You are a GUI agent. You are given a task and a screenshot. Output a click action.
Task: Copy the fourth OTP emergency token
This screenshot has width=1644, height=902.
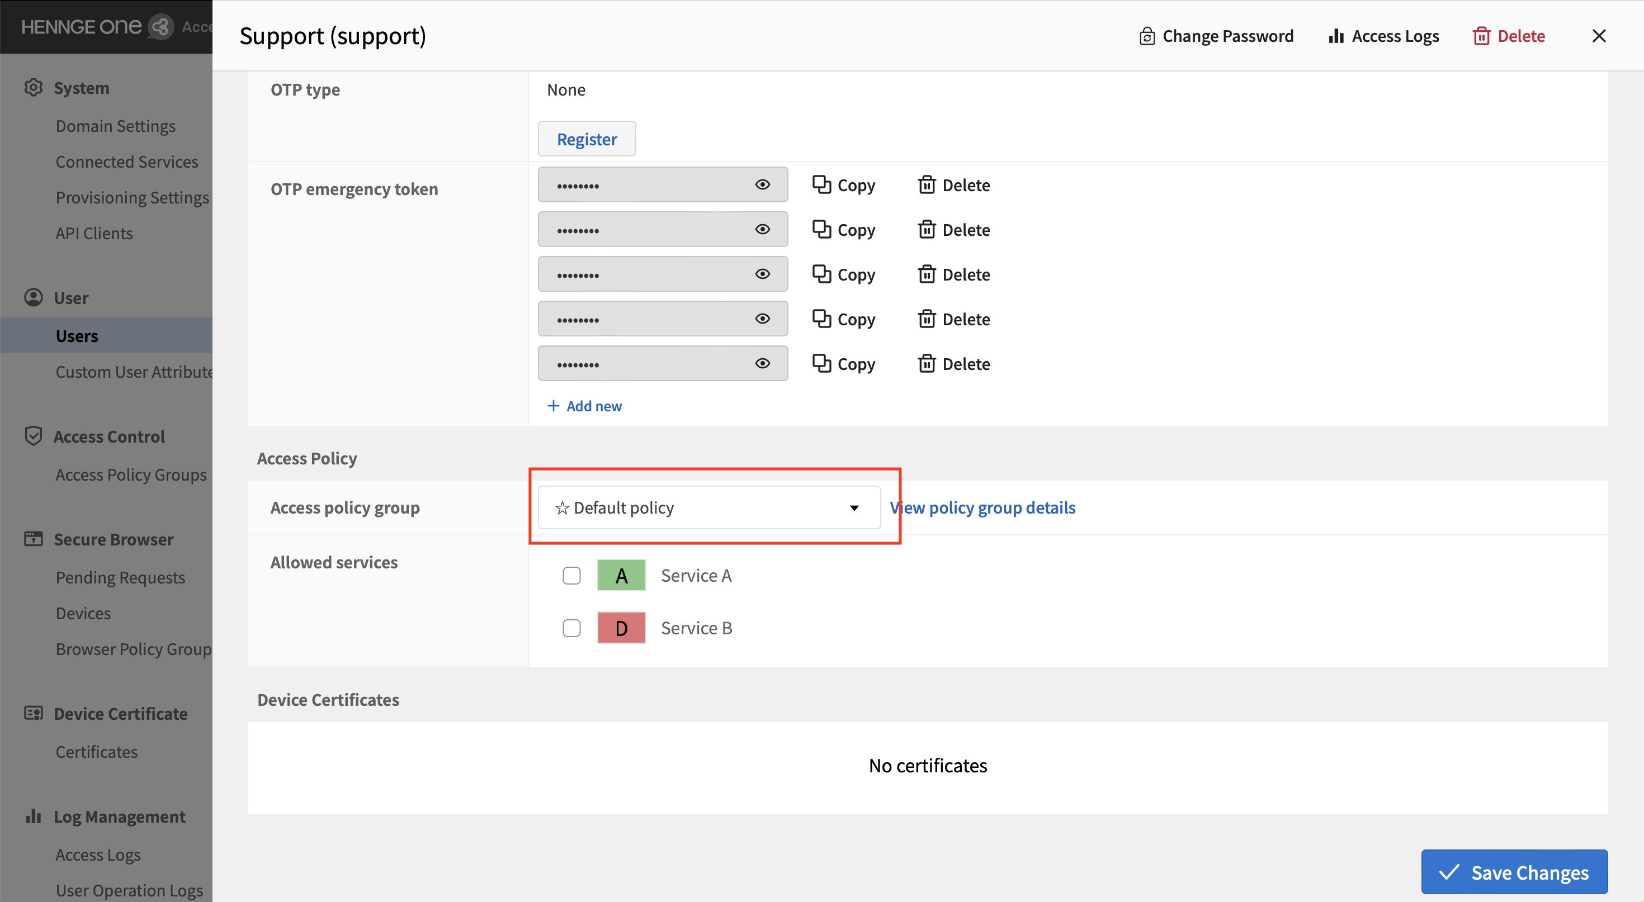(x=843, y=319)
